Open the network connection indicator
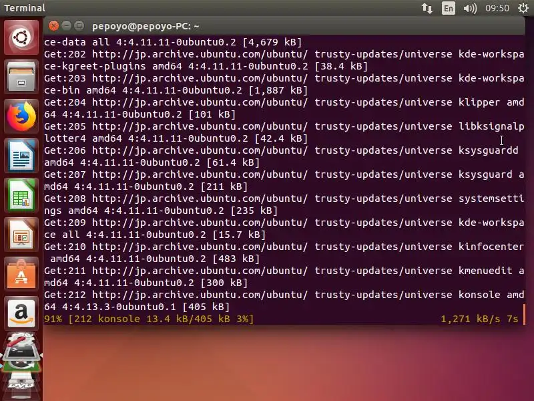The image size is (534, 401). pos(427,8)
